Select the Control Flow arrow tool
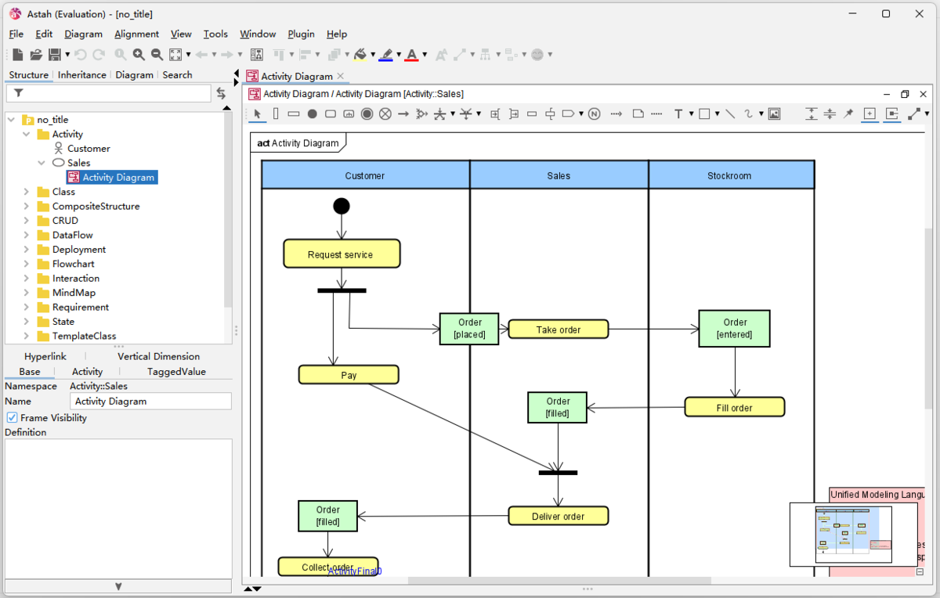Screen dimensions: 940x598 tap(403, 113)
